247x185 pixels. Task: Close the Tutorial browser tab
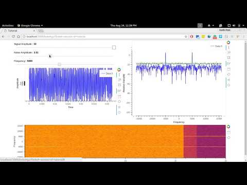coord(34,31)
